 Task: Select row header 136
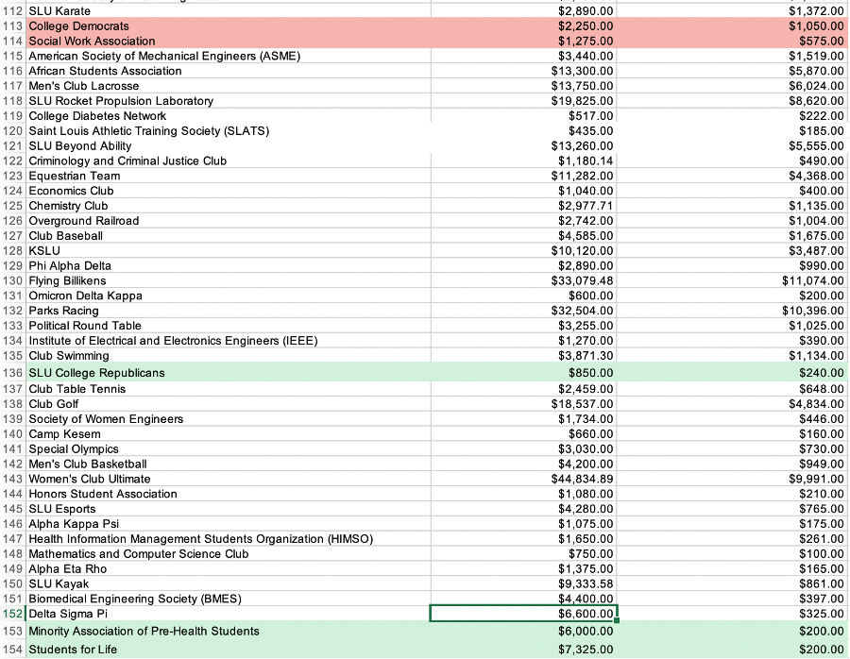[13, 373]
